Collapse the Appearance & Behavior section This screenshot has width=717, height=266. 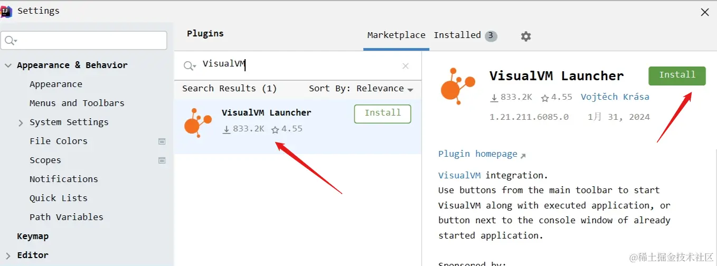(x=8, y=65)
